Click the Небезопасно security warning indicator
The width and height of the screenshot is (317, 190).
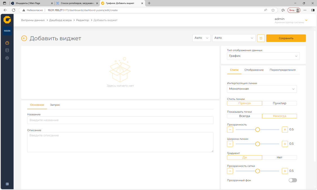coord(33,10)
